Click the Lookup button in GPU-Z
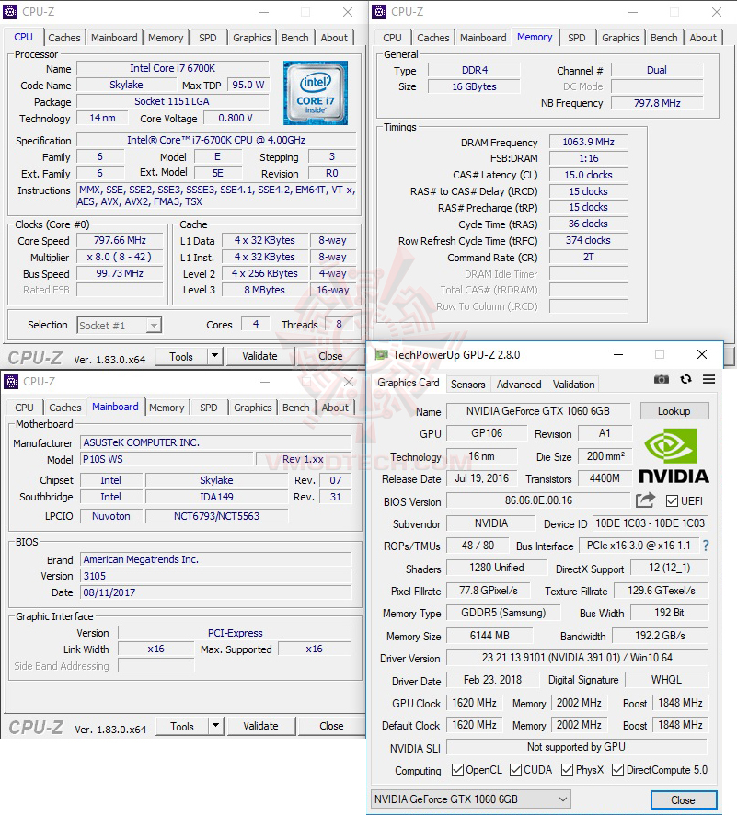Viewport: 737px width, 816px height. (x=674, y=411)
